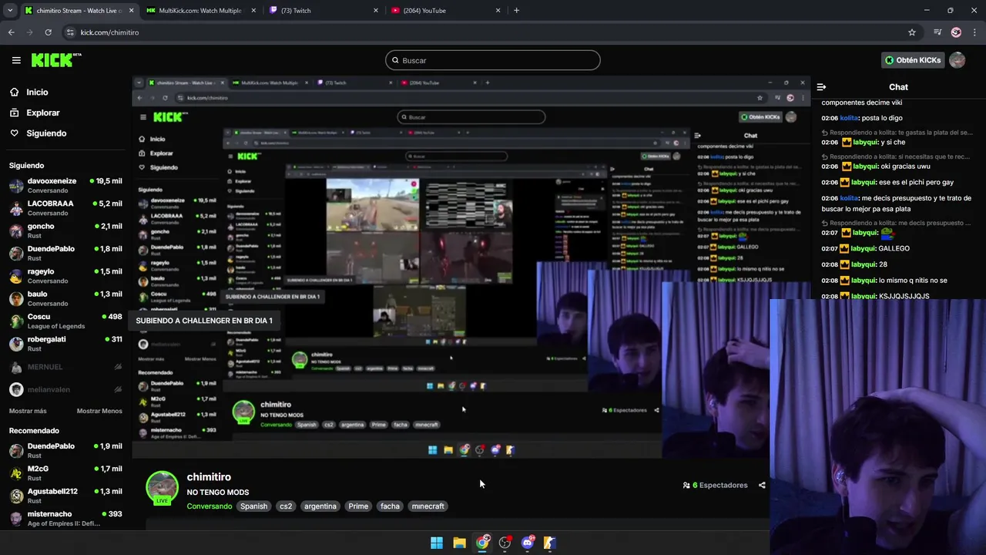The width and height of the screenshot is (986, 555).
Task: View site information icon in address bar
Action: coord(70,32)
